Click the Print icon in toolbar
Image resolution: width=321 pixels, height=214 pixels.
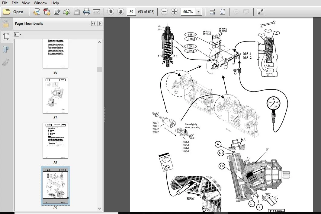(x=87, y=12)
